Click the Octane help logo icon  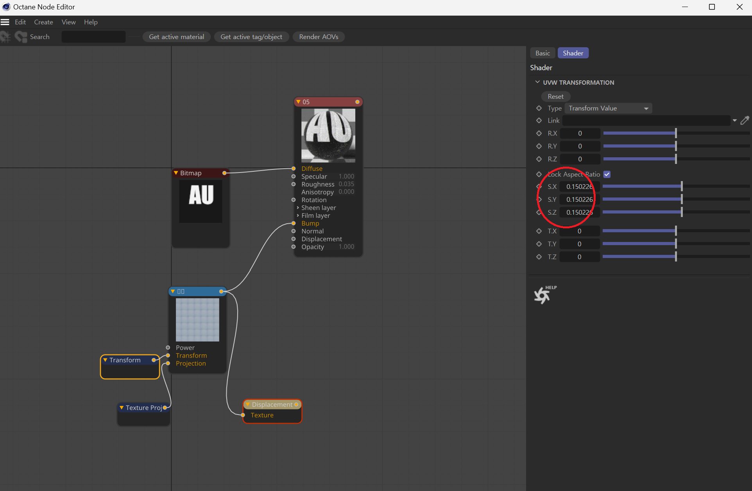click(x=545, y=295)
